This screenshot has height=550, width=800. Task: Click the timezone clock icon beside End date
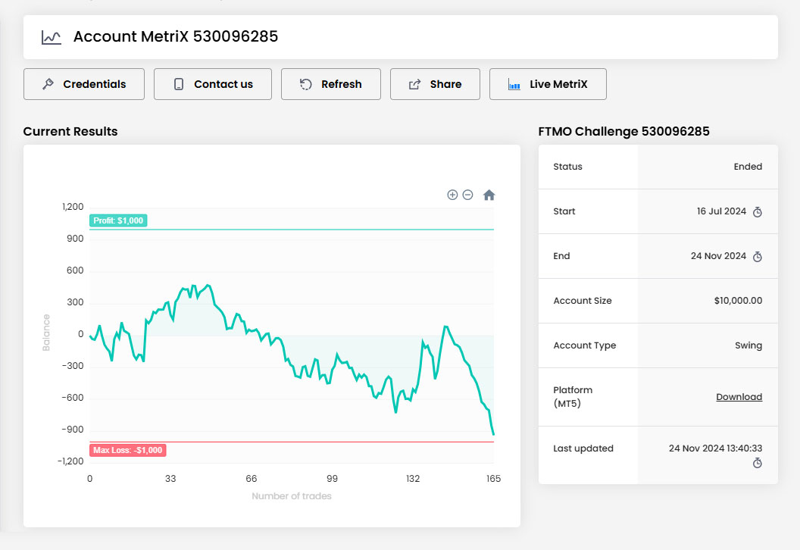pos(757,257)
